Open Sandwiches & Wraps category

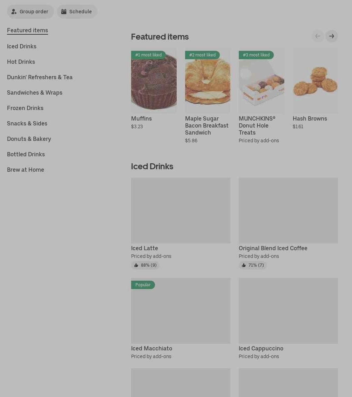(35, 93)
